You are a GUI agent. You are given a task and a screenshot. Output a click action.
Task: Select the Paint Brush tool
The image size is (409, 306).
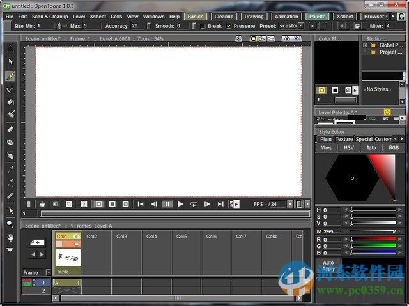tap(10, 114)
